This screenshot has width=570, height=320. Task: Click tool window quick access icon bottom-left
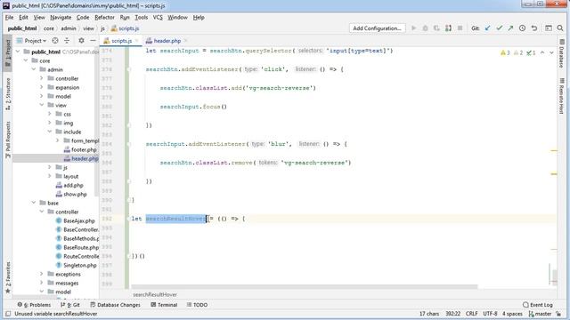pyautogui.click(x=8, y=314)
